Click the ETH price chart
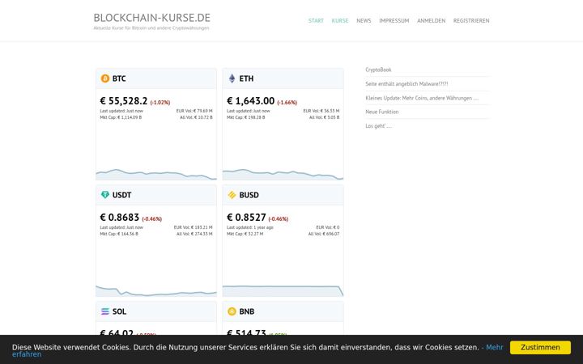583x364 pixels. coord(283,174)
